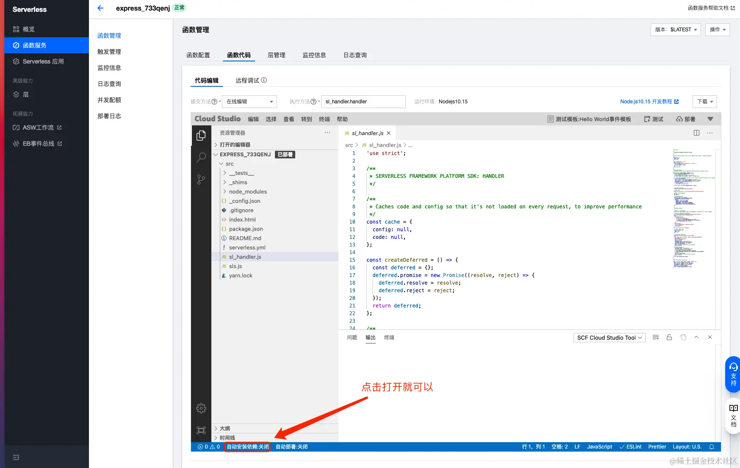Click the remote debugging info icon
This screenshot has width=740, height=468.
click(264, 80)
